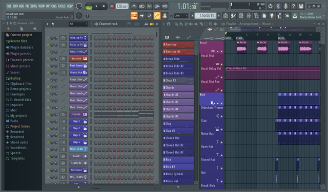328x192 pixels.
Task: Click mixer track number 20 for Bassline
Action: 63,59
